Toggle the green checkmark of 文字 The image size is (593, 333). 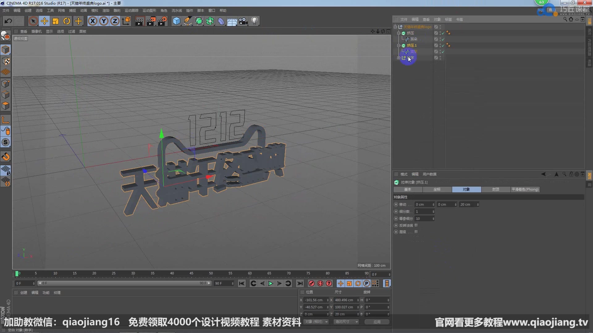(443, 51)
